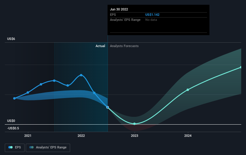
Task: Select the EPS point at start of 2021
Action: (x=28, y=93)
